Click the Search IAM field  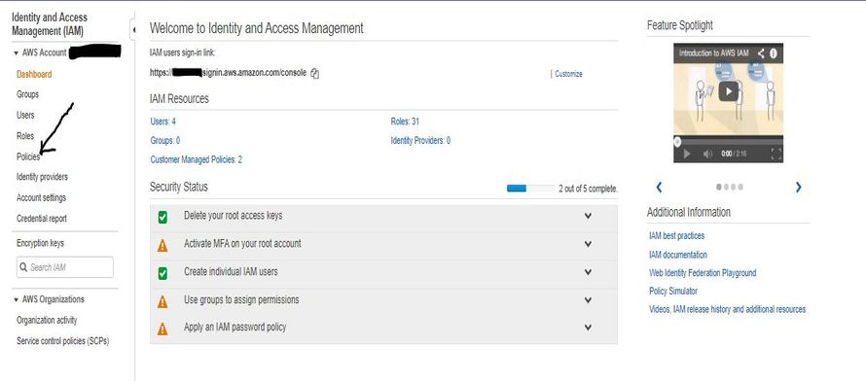coord(64,267)
